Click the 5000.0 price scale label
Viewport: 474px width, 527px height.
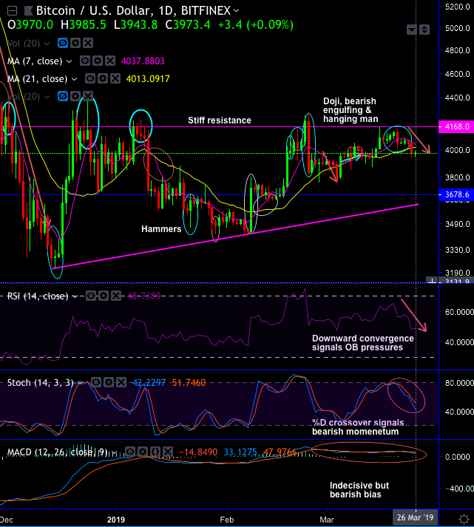point(457,28)
